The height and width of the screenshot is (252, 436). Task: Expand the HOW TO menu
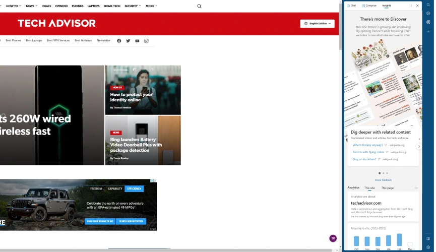pos(14,6)
